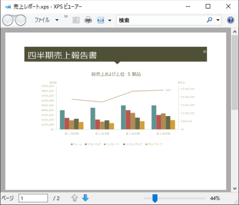
Task: Open search options dropdown arrow
Action: pyautogui.click(x=218, y=20)
